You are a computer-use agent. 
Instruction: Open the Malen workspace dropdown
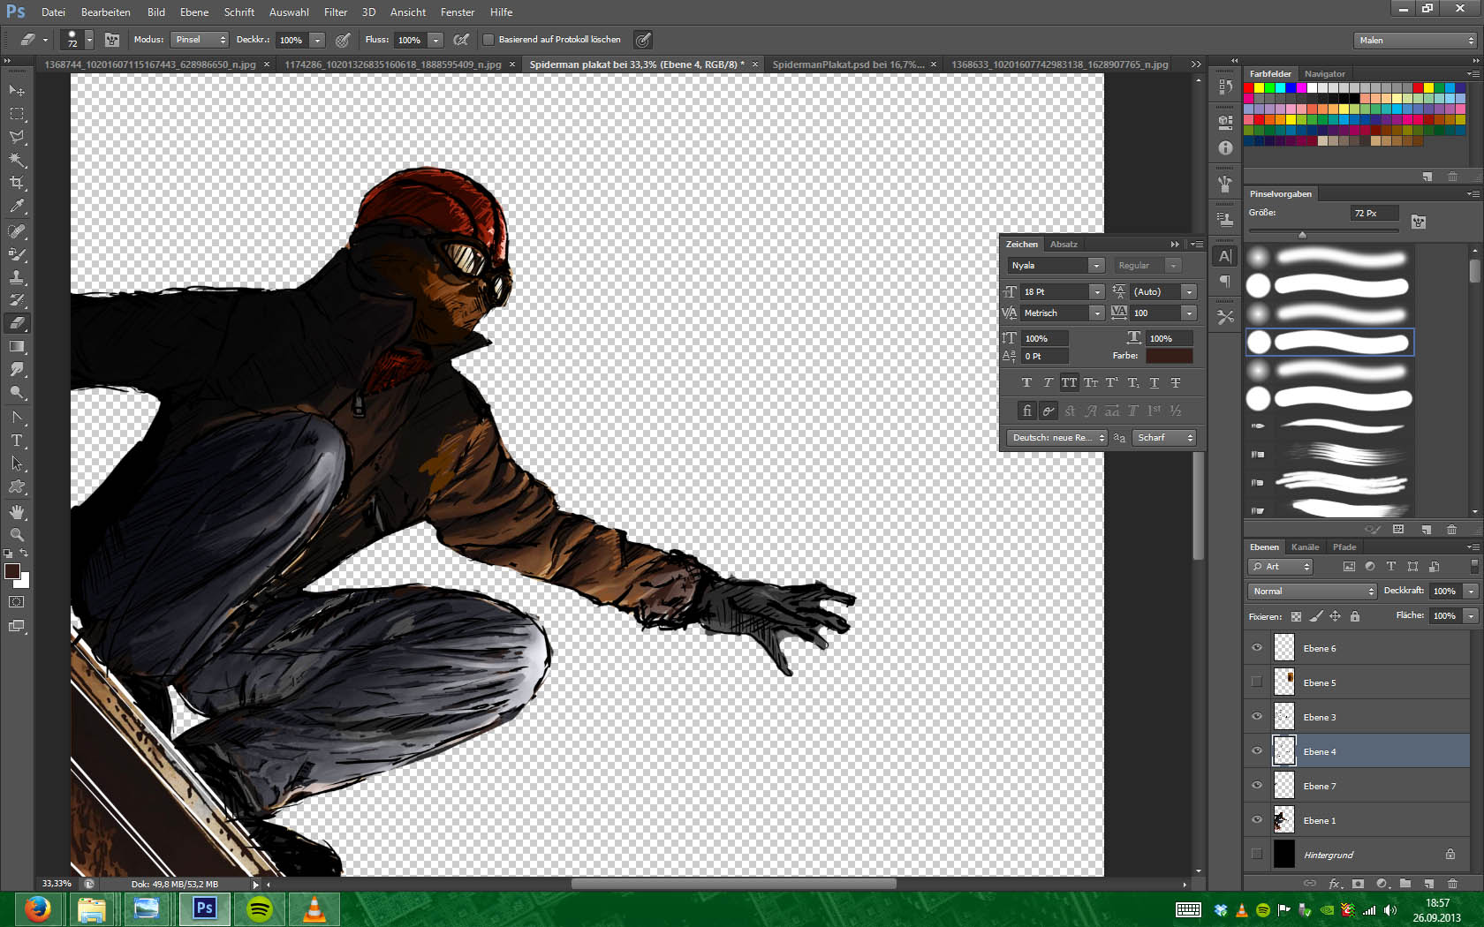[x=1415, y=41]
